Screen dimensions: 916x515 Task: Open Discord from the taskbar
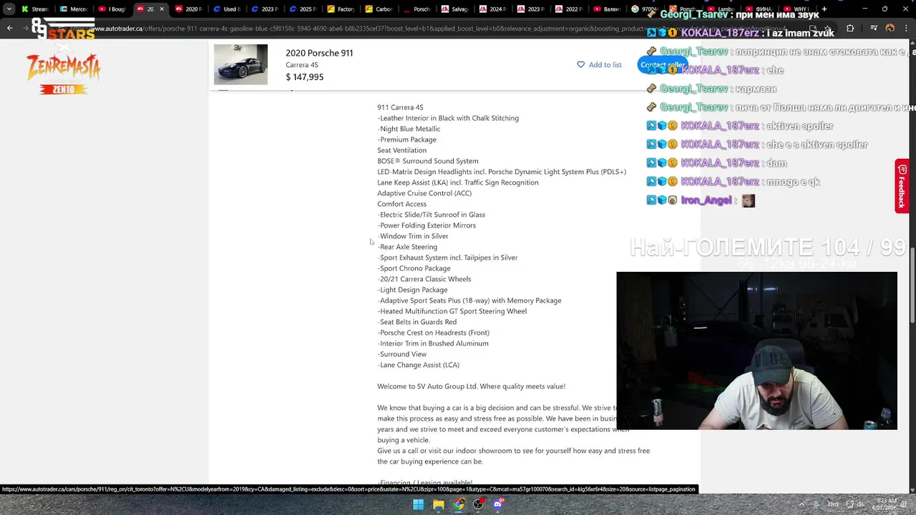[498, 504]
